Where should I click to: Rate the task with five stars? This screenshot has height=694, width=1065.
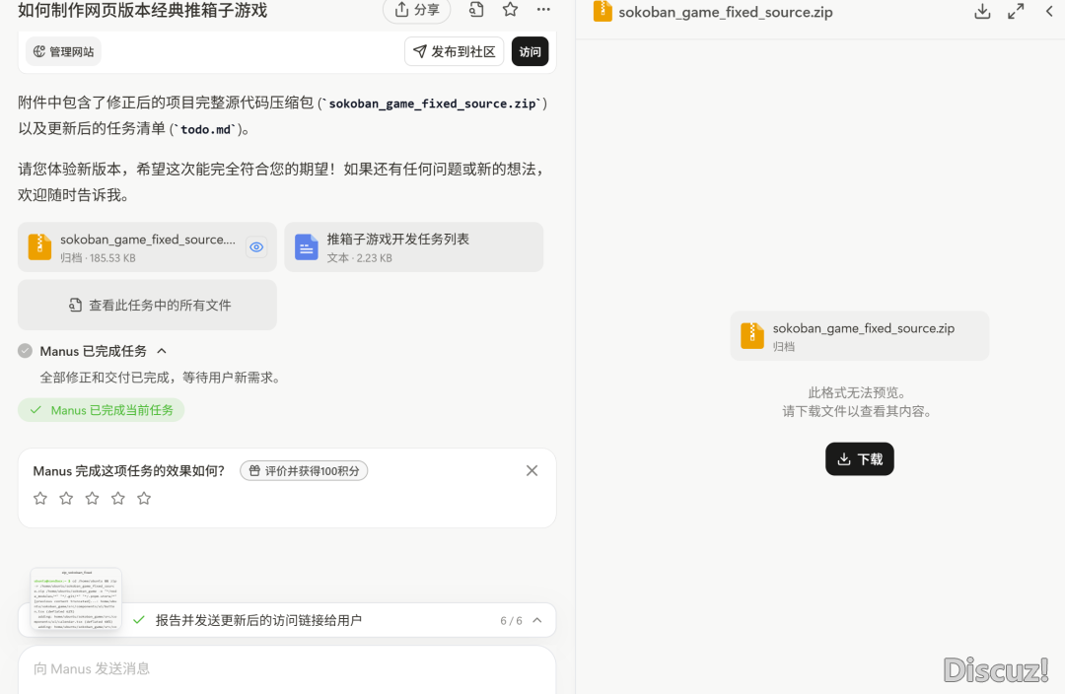point(144,498)
